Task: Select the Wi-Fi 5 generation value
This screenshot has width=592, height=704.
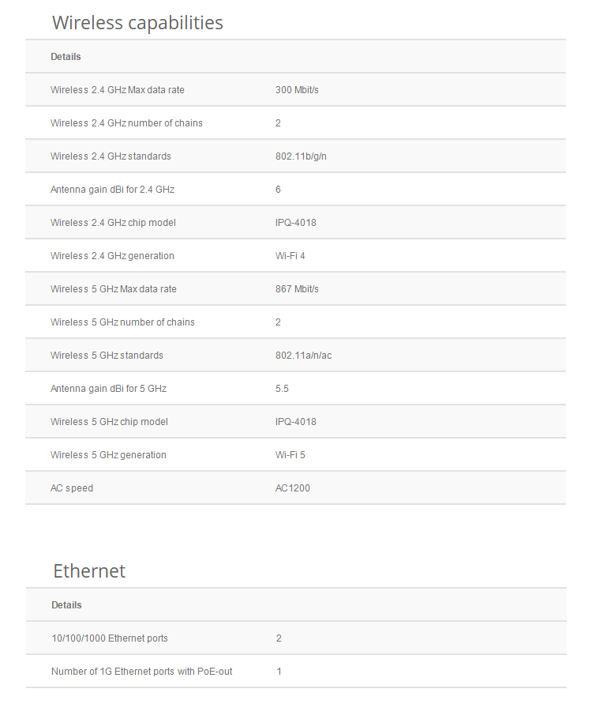Action: [x=290, y=455]
